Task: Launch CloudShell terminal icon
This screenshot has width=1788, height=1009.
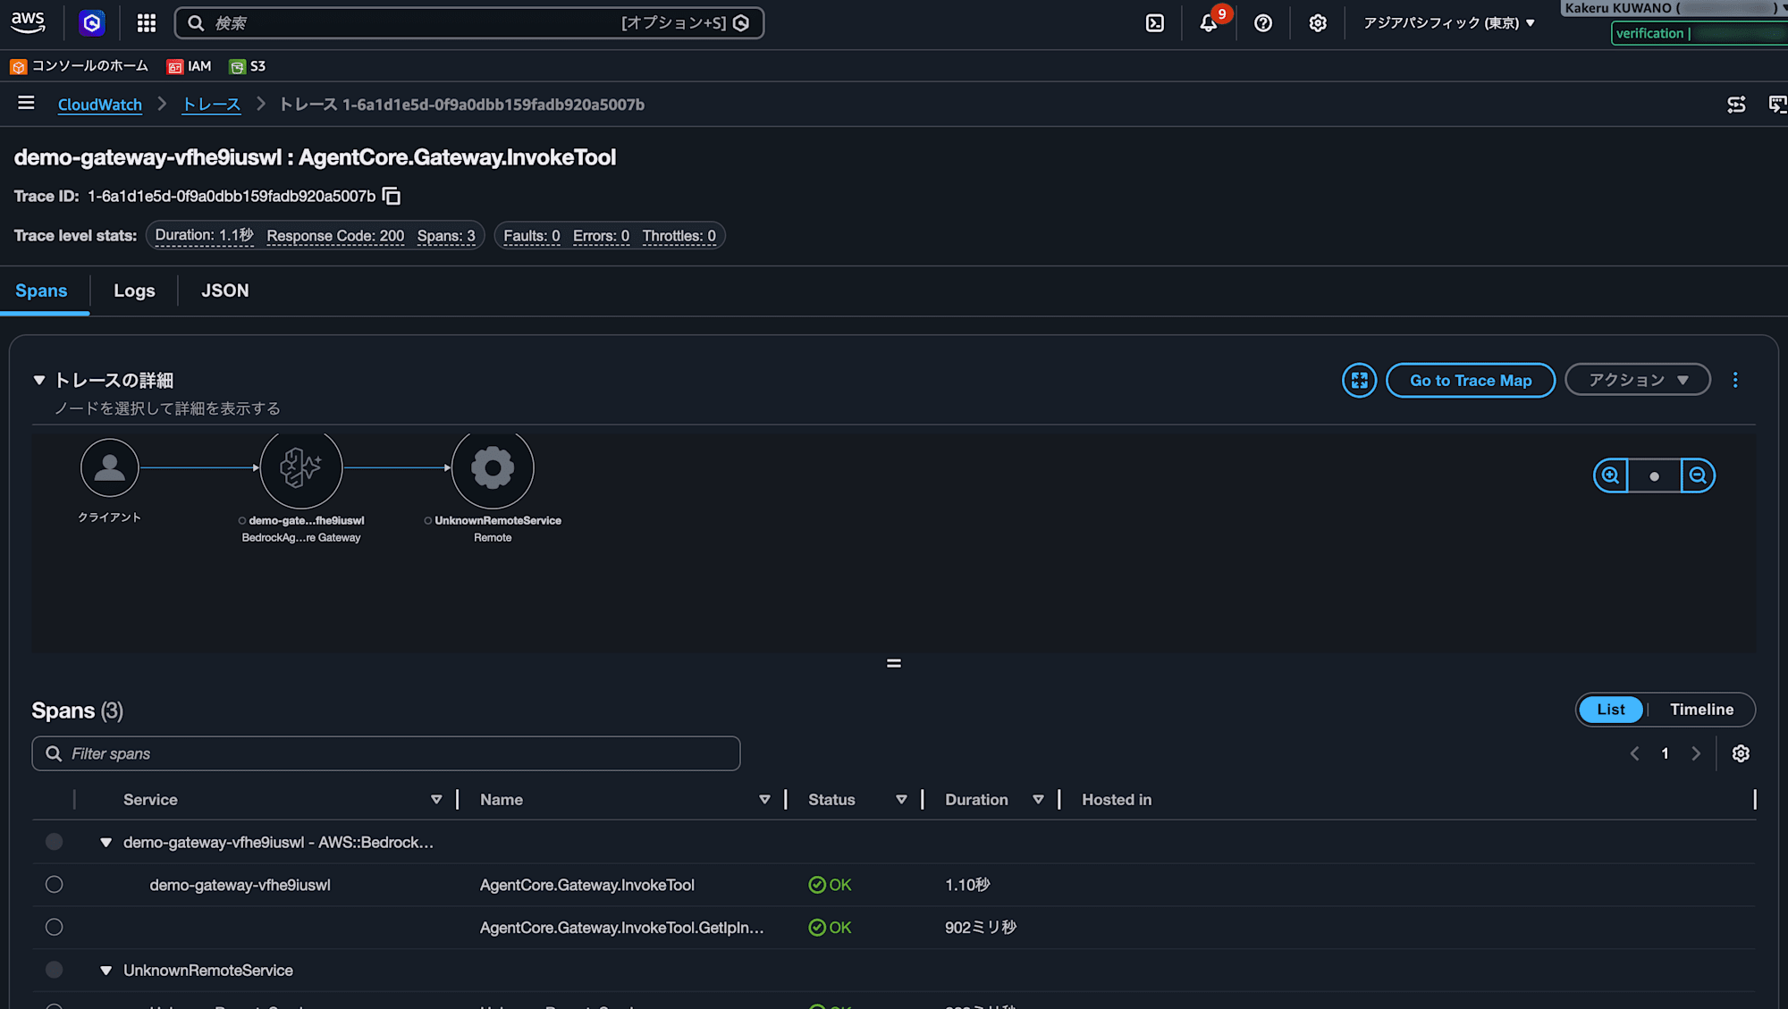Action: pyautogui.click(x=1155, y=23)
